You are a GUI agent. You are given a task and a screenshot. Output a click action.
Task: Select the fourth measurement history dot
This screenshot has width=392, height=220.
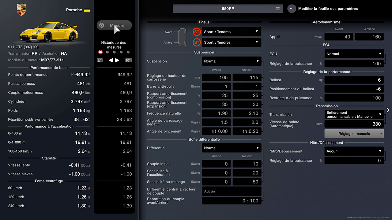point(121,52)
